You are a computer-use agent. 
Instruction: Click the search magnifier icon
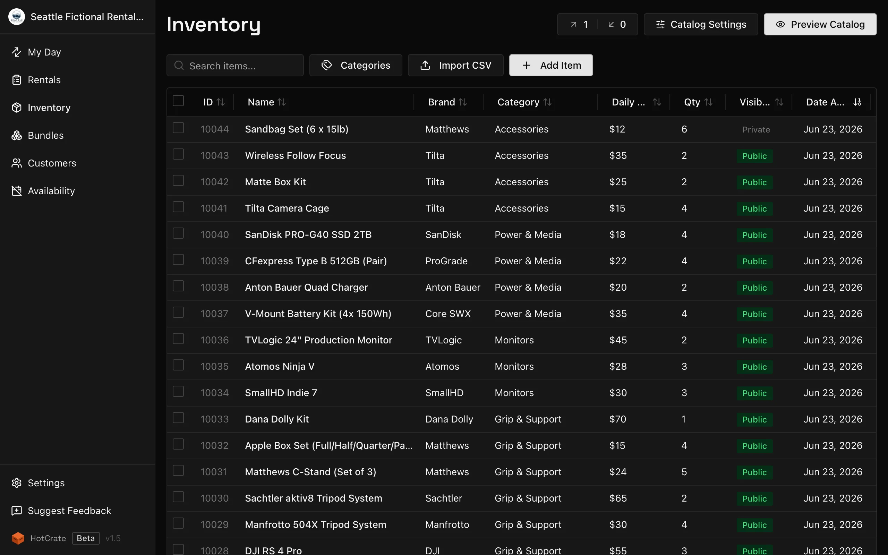pos(179,65)
